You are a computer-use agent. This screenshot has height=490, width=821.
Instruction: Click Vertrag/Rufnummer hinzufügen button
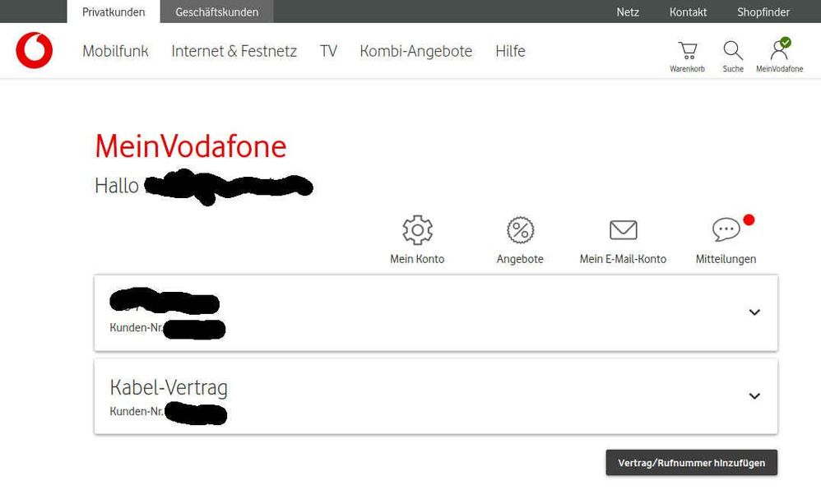[x=692, y=463]
